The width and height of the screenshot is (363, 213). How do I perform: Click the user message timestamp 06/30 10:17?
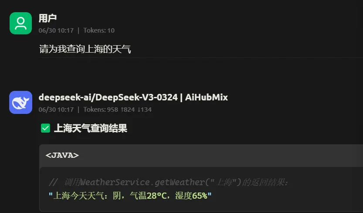(56, 30)
